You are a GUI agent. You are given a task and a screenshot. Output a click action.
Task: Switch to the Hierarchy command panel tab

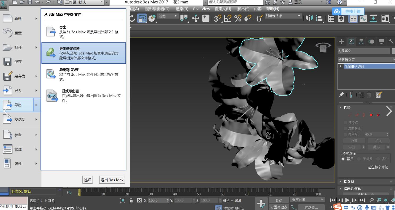[x=361, y=41]
